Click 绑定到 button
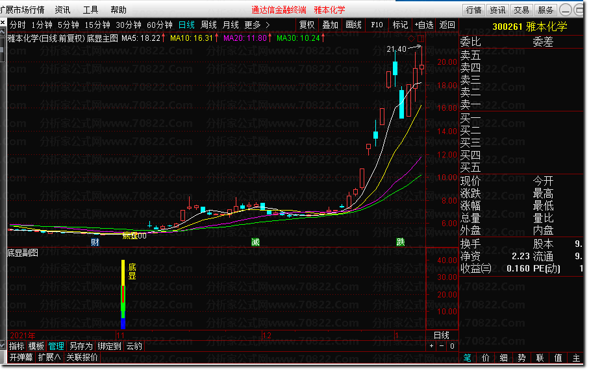 pyautogui.click(x=109, y=346)
